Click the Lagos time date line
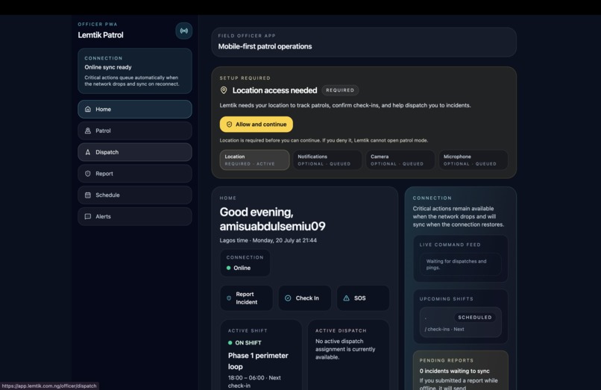The width and height of the screenshot is (601, 390). [x=268, y=240]
